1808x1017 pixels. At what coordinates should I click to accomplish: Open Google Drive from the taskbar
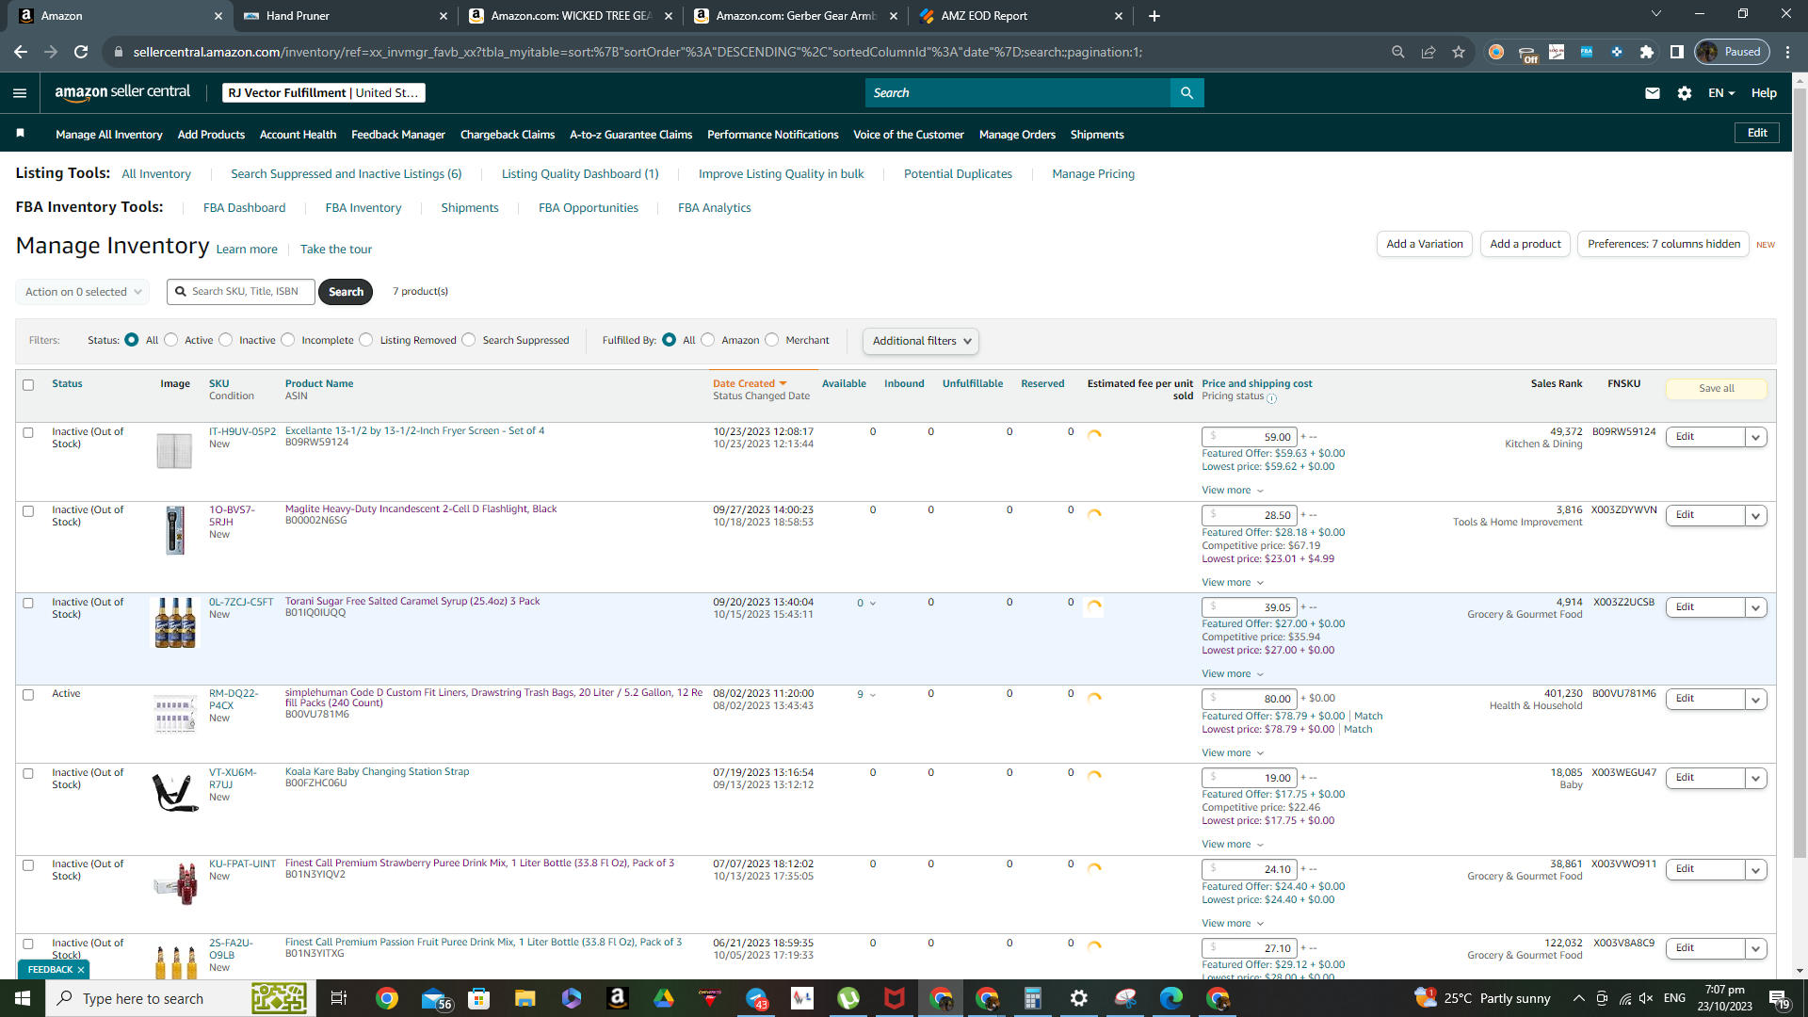664,998
